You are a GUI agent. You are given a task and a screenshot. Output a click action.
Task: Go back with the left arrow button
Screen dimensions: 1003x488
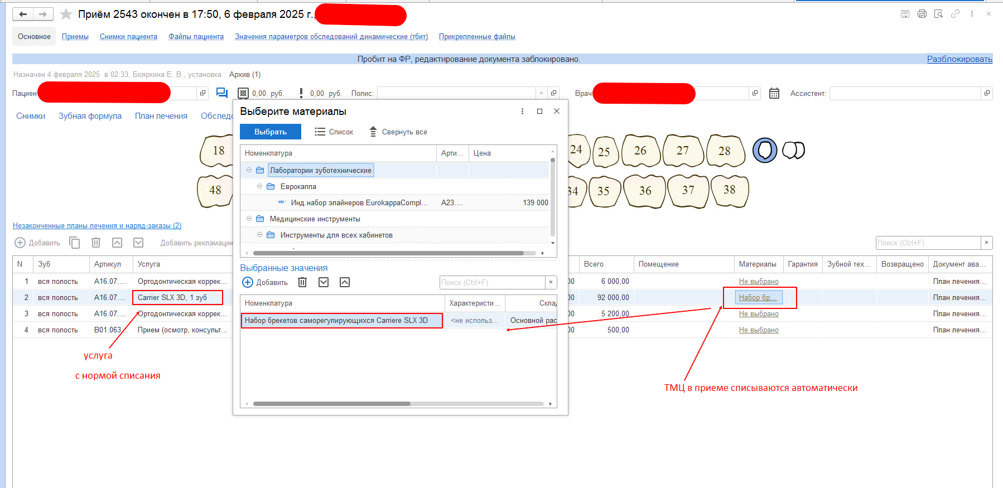click(x=23, y=15)
